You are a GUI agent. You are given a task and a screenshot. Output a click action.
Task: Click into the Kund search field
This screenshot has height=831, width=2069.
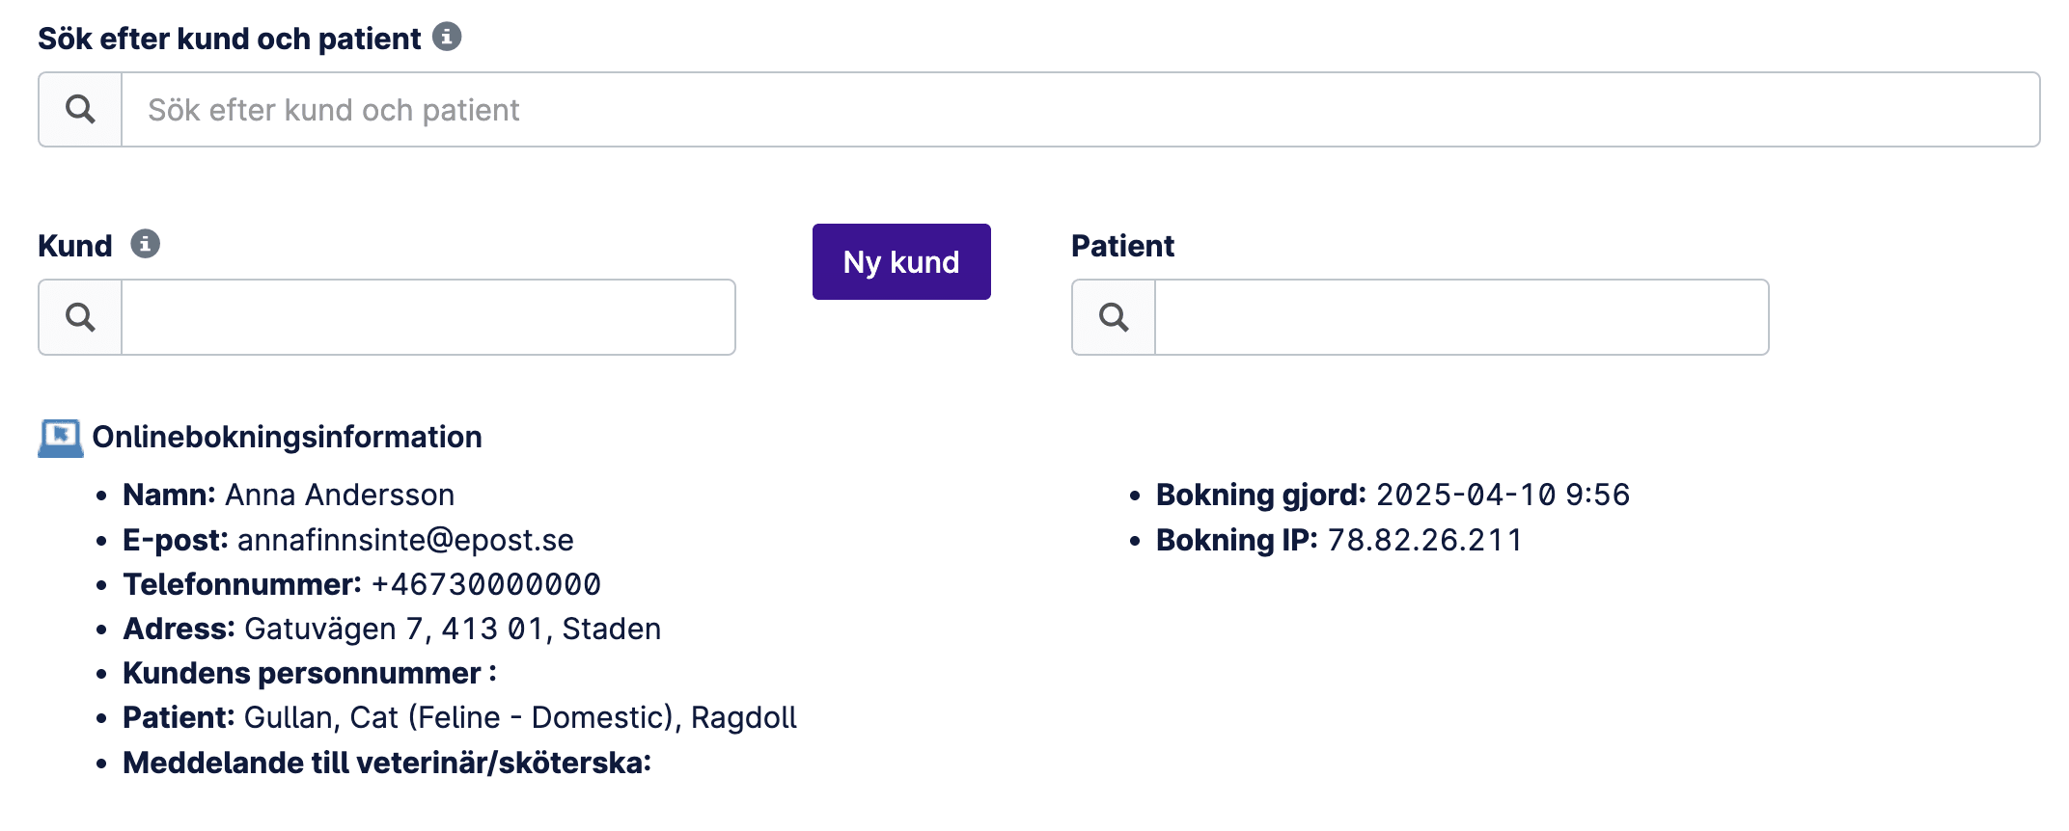tap(428, 317)
